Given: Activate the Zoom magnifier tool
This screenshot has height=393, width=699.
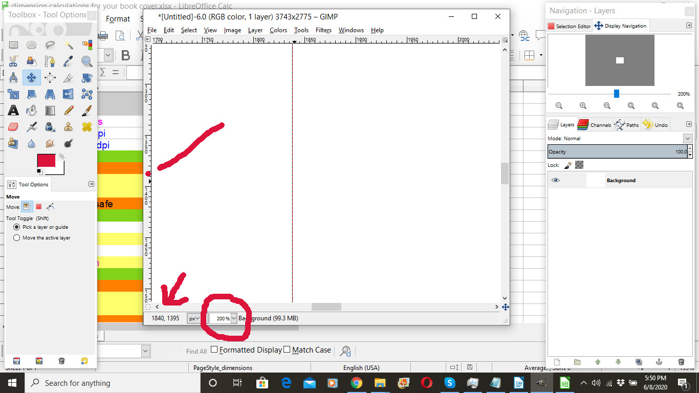Looking at the screenshot, I should (87, 61).
